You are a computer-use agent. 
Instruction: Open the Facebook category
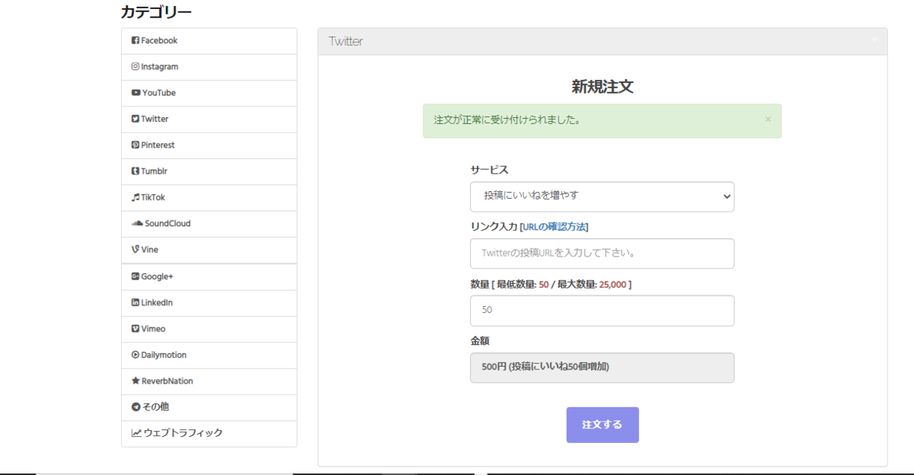tap(209, 41)
